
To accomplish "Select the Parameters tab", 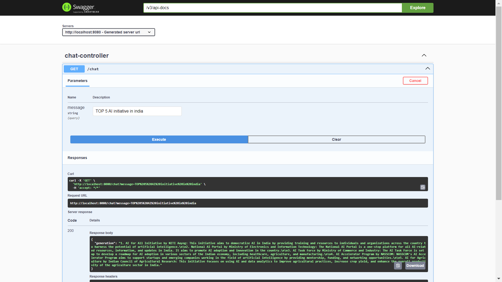I will [x=77, y=81].
